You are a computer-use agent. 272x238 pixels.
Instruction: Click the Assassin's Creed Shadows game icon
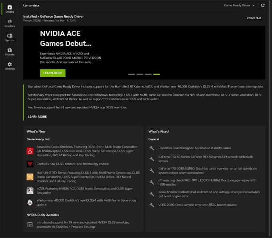pyautogui.click(x=30, y=151)
